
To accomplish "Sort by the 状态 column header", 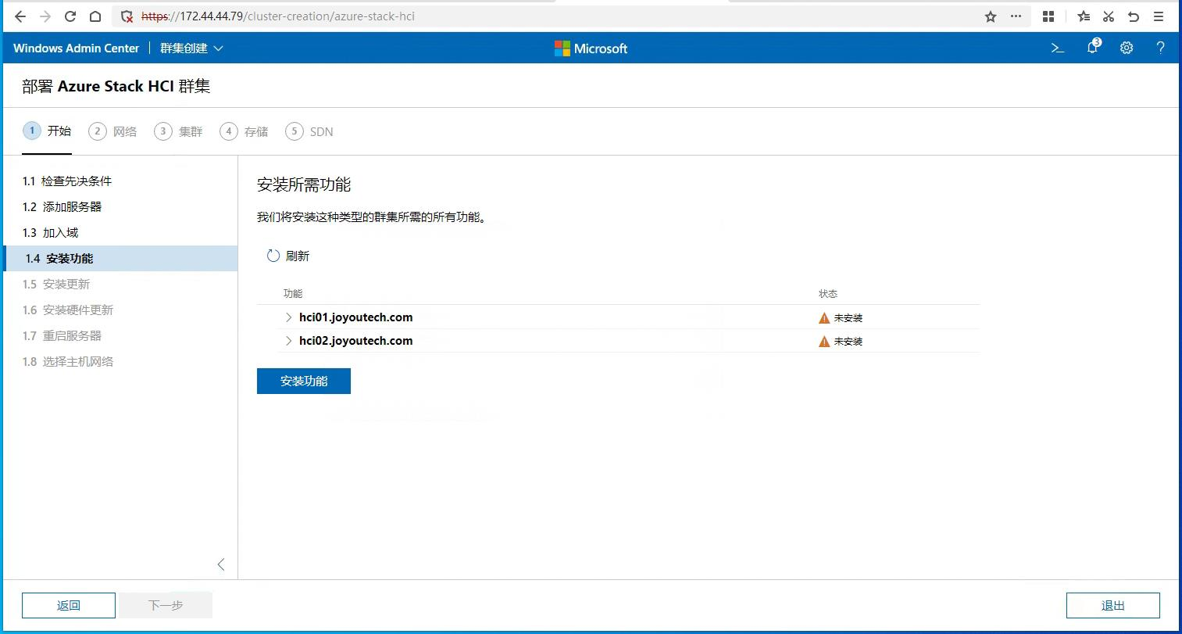I will pos(828,294).
